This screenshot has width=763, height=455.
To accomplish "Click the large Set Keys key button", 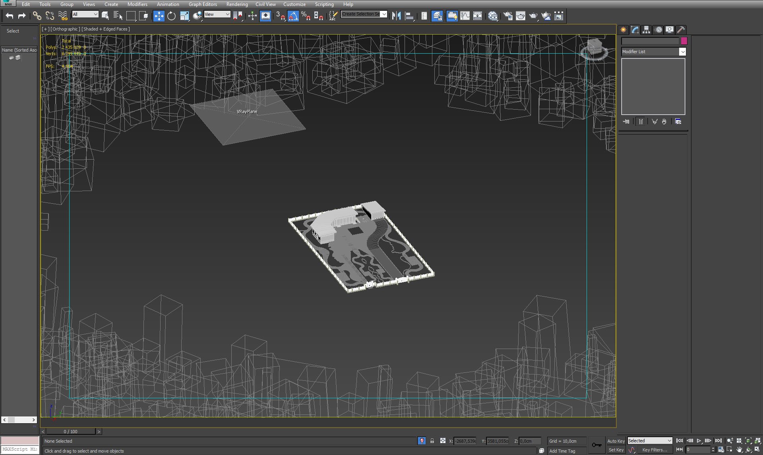I will (596, 445).
